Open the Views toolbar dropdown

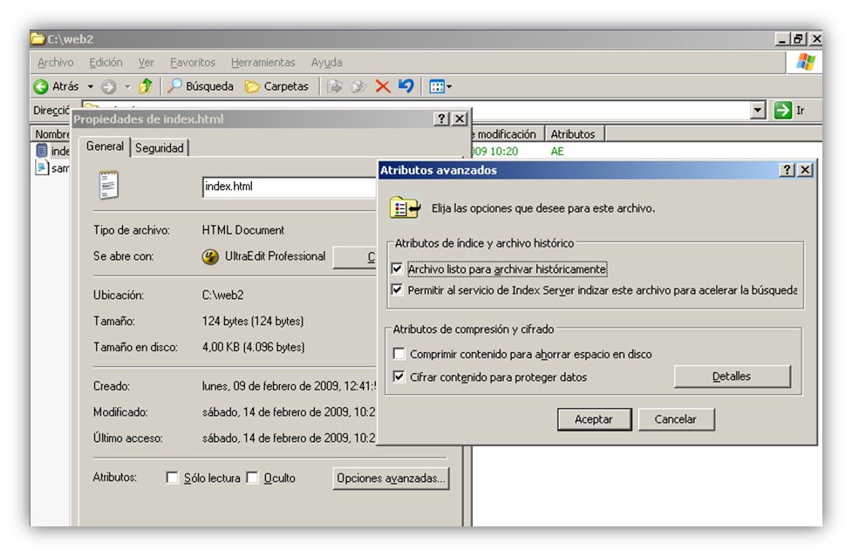(440, 85)
